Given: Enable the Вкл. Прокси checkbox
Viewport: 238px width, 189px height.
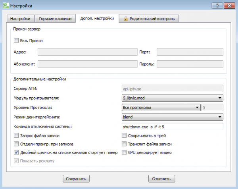Looking at the screenshot, I should tap(16, 40).
